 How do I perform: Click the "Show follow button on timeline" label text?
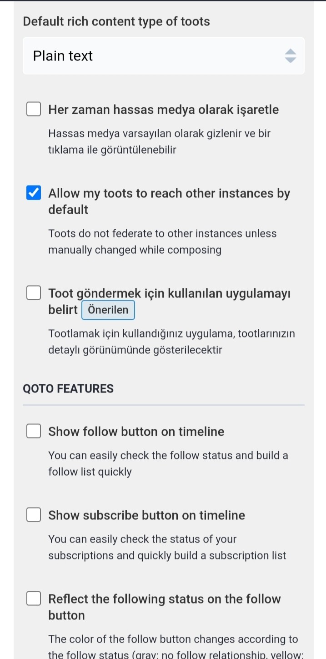[136, 432]
